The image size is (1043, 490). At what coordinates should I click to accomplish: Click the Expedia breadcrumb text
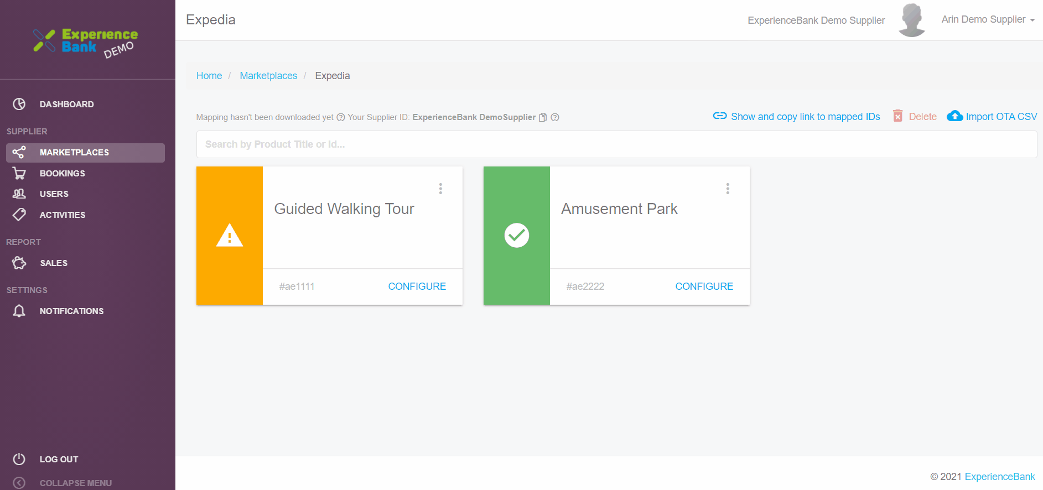click(x=333, y=76)
